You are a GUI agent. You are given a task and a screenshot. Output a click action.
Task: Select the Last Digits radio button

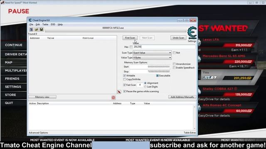pyautogui.click(x=145, y=87)
